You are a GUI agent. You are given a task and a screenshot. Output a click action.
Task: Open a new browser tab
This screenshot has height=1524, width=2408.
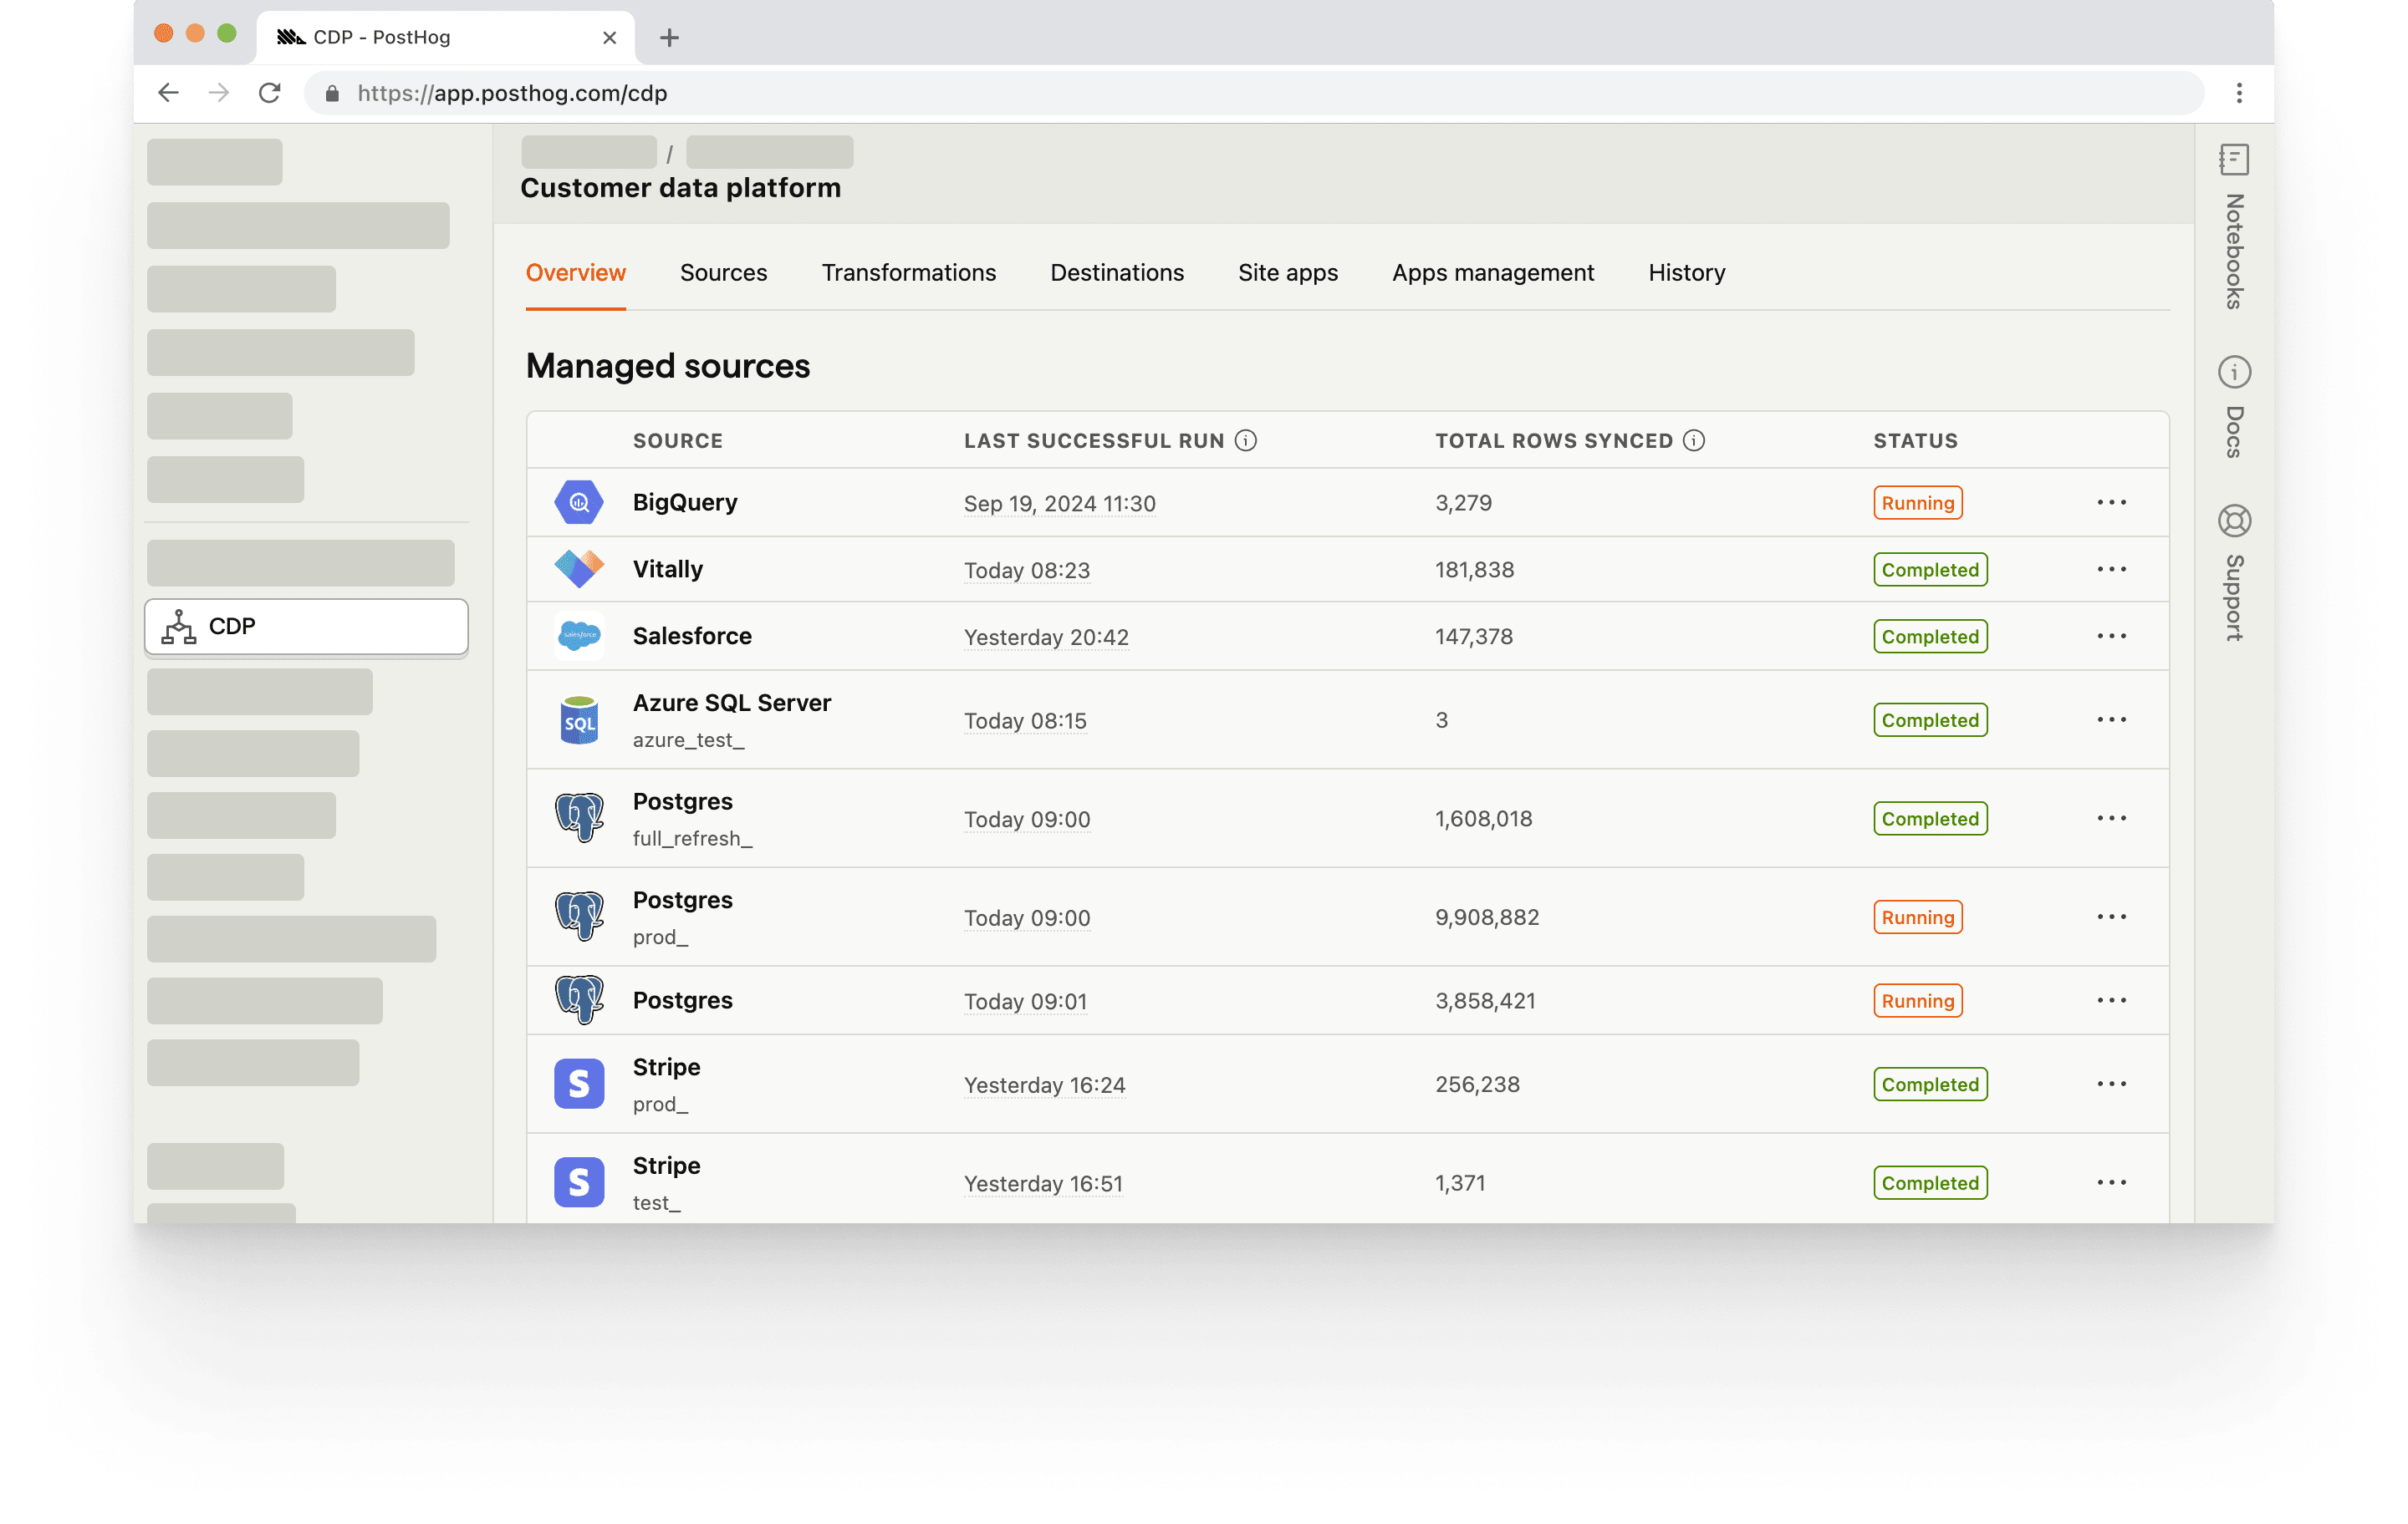point(669,38)
